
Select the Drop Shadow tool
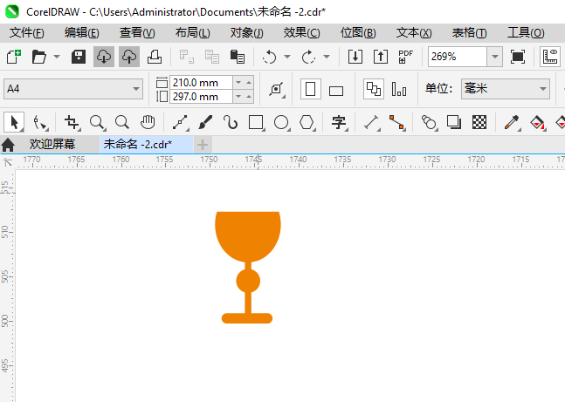click(x=454, y=122)
